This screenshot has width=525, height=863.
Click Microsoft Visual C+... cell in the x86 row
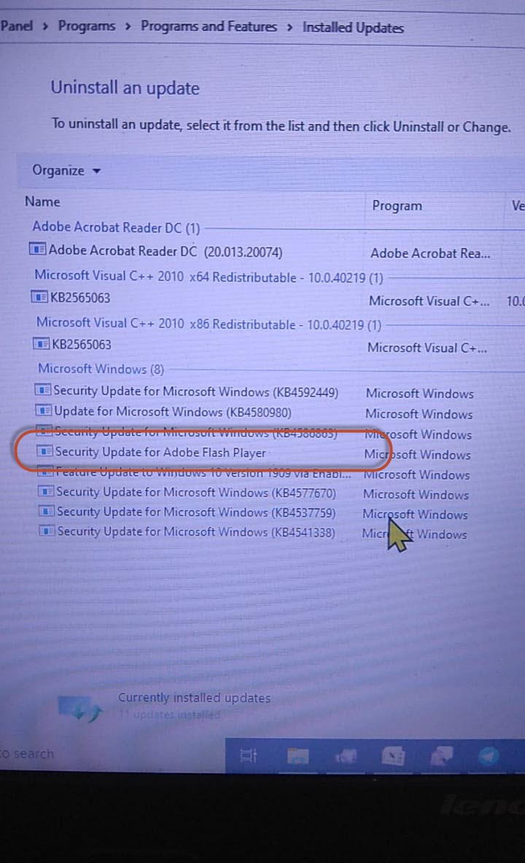(x=427, y=348)
